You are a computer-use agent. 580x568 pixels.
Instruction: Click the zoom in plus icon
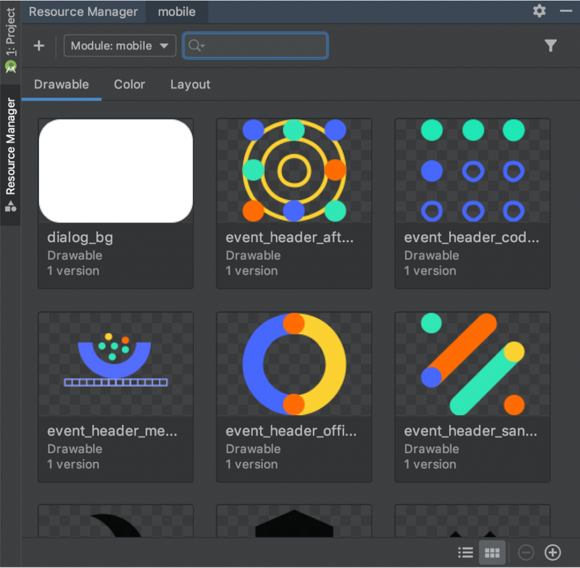pos(553,553)
